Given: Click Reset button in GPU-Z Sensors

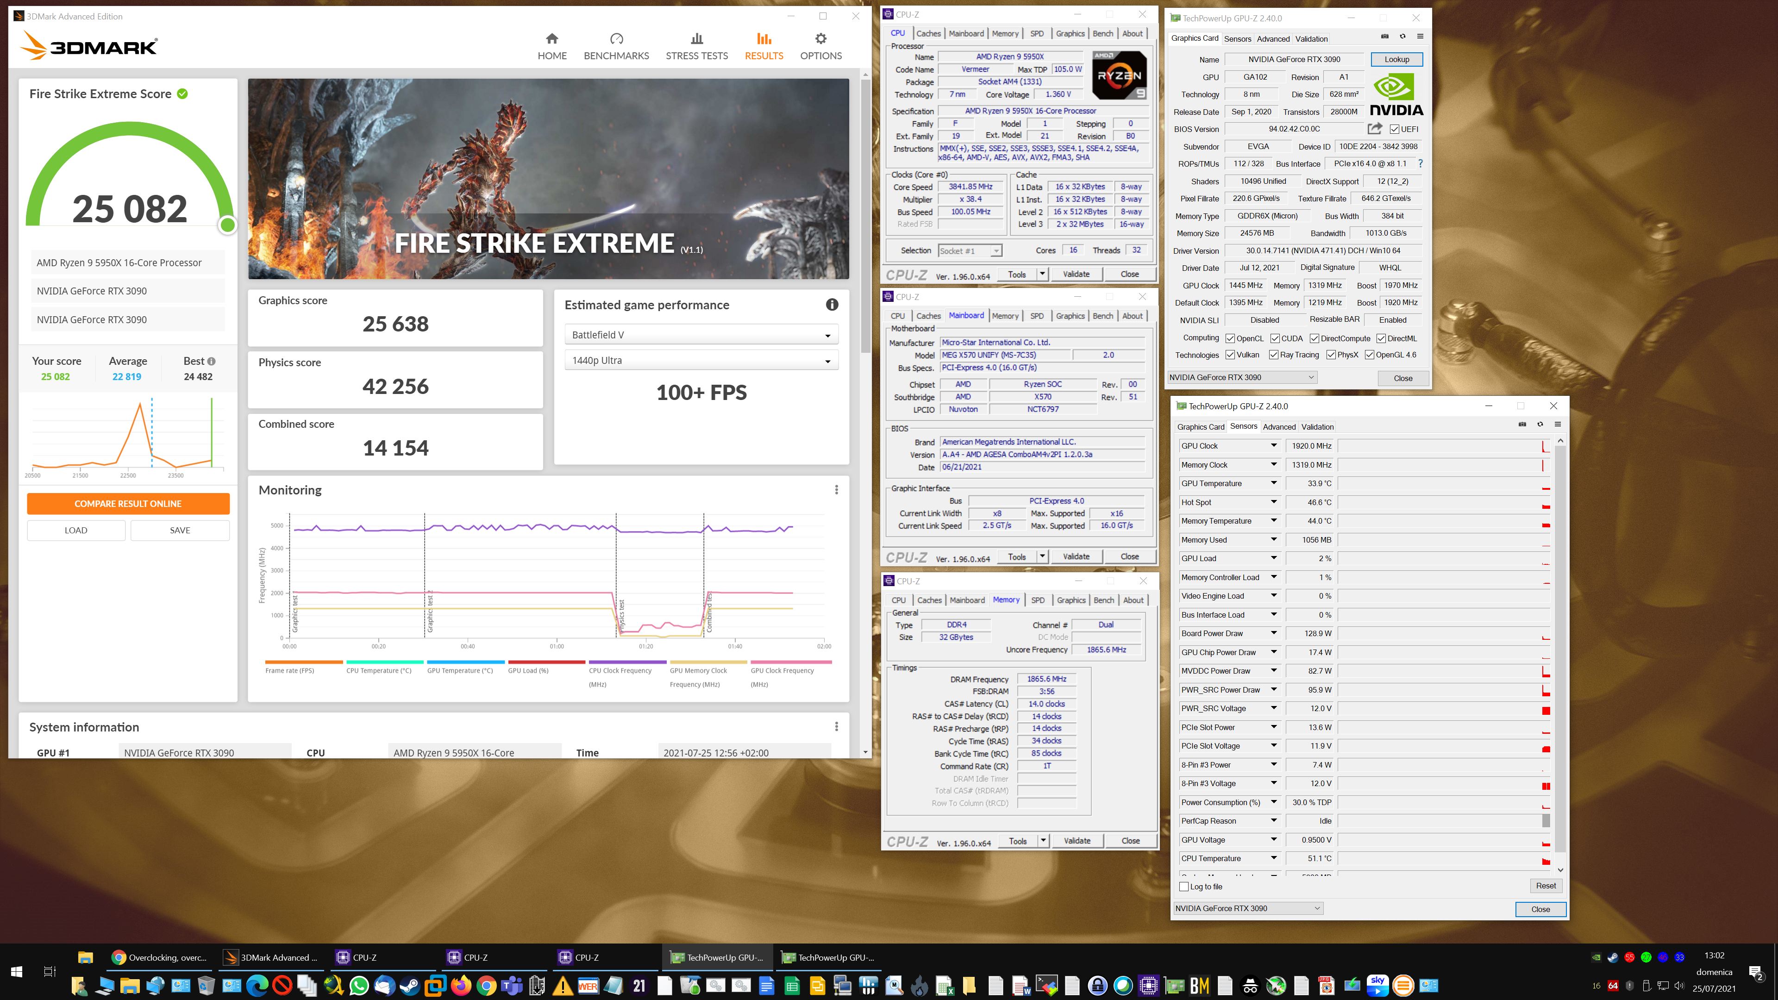Looking at the screenshot, I should 1546,886.
